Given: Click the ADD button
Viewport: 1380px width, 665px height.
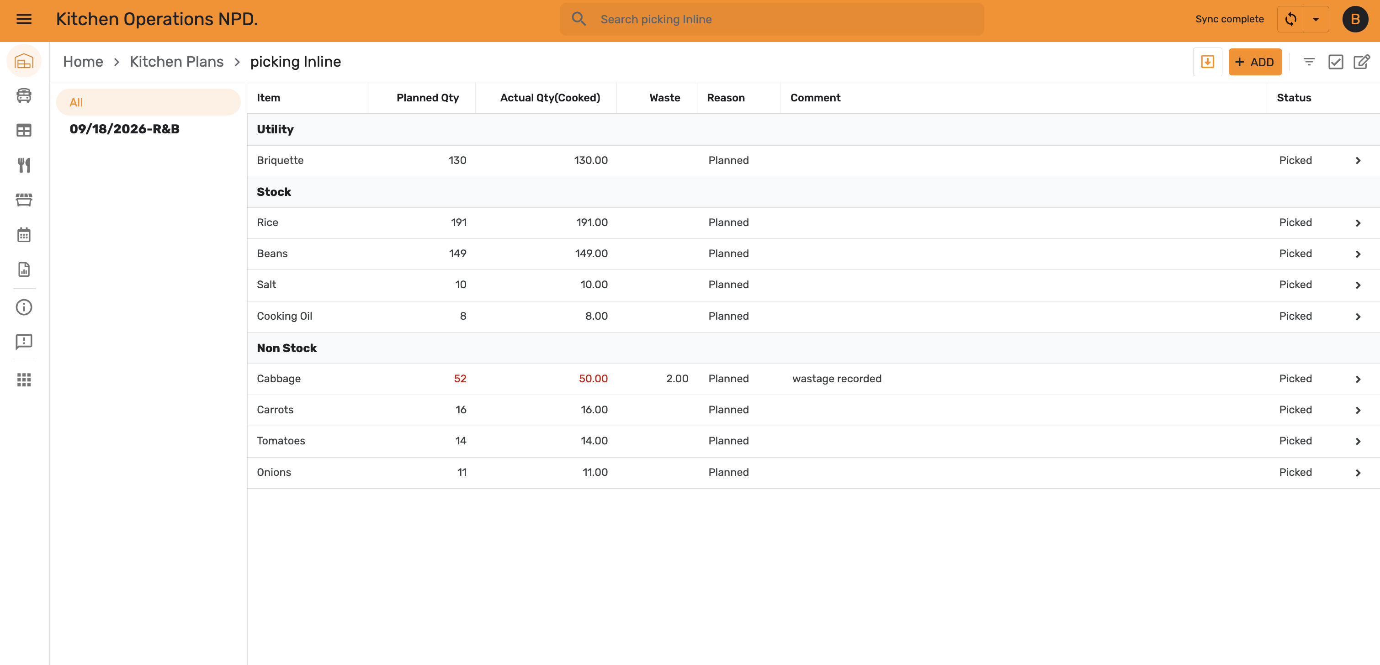Looking at the screenshot, I should click(x=1255, y=62).
